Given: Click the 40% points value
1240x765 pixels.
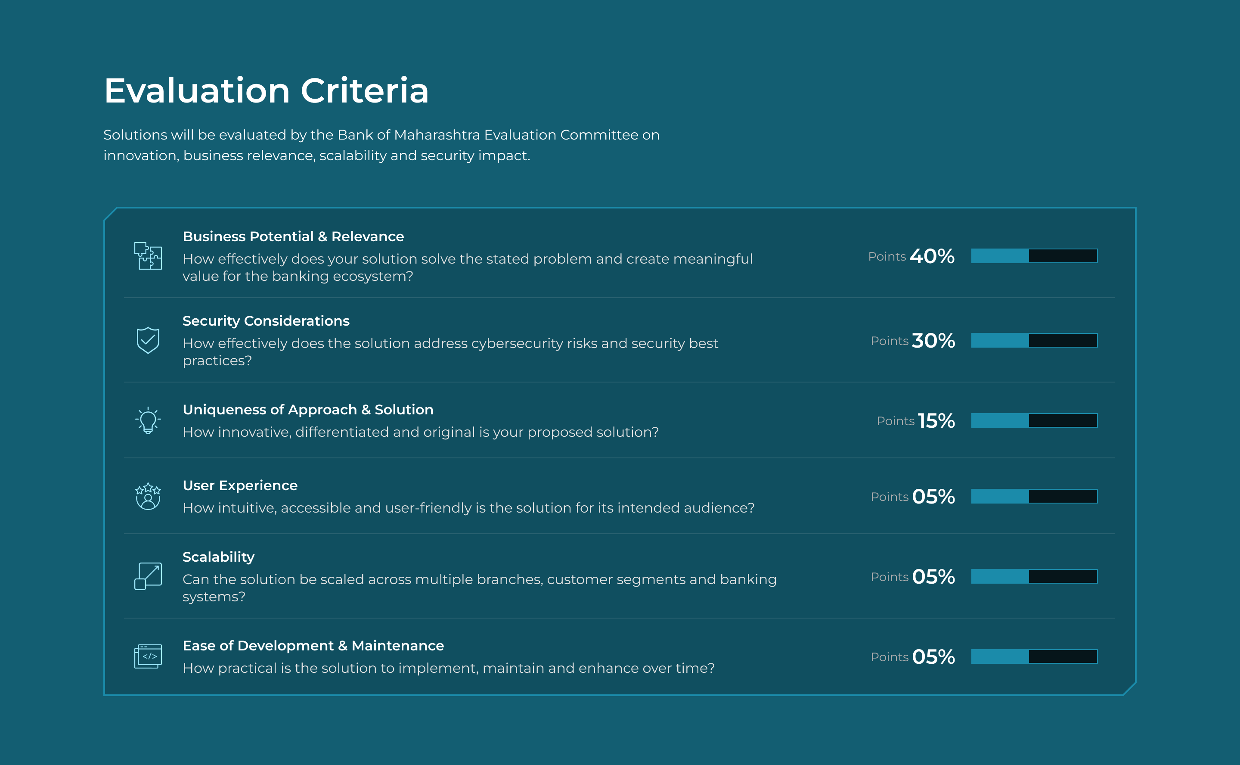Looking at the screenshot, I should tap(932, 256).
